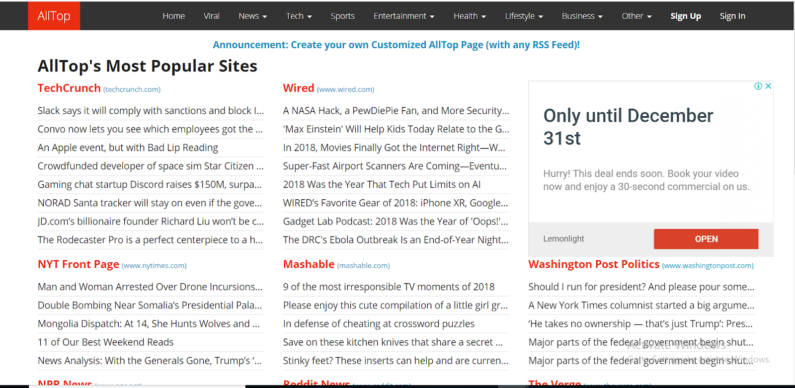Open the TechCrunch section heading

click(69, 88)
